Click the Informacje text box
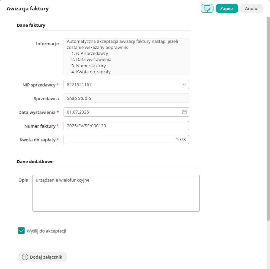The image size is (270, 269). pos(126,57)
